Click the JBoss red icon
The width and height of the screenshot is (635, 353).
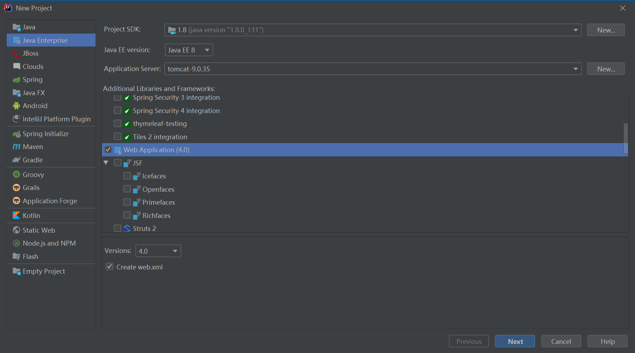pos(16,53)
